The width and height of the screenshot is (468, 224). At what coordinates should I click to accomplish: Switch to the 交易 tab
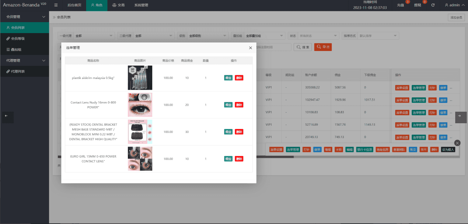tap(118, 5)
